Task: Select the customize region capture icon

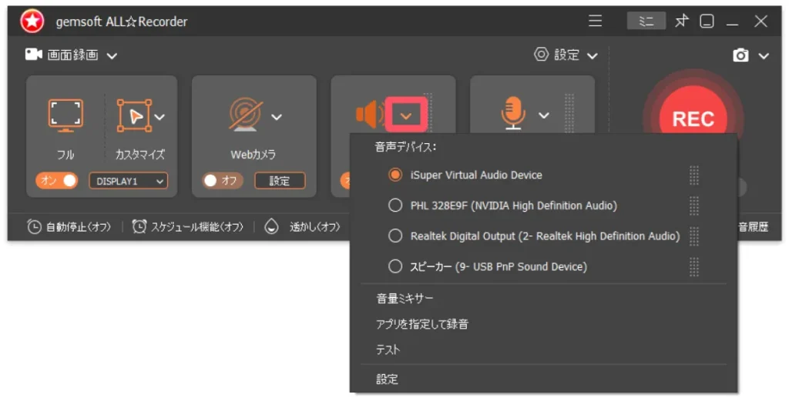Action: [134, 115]
